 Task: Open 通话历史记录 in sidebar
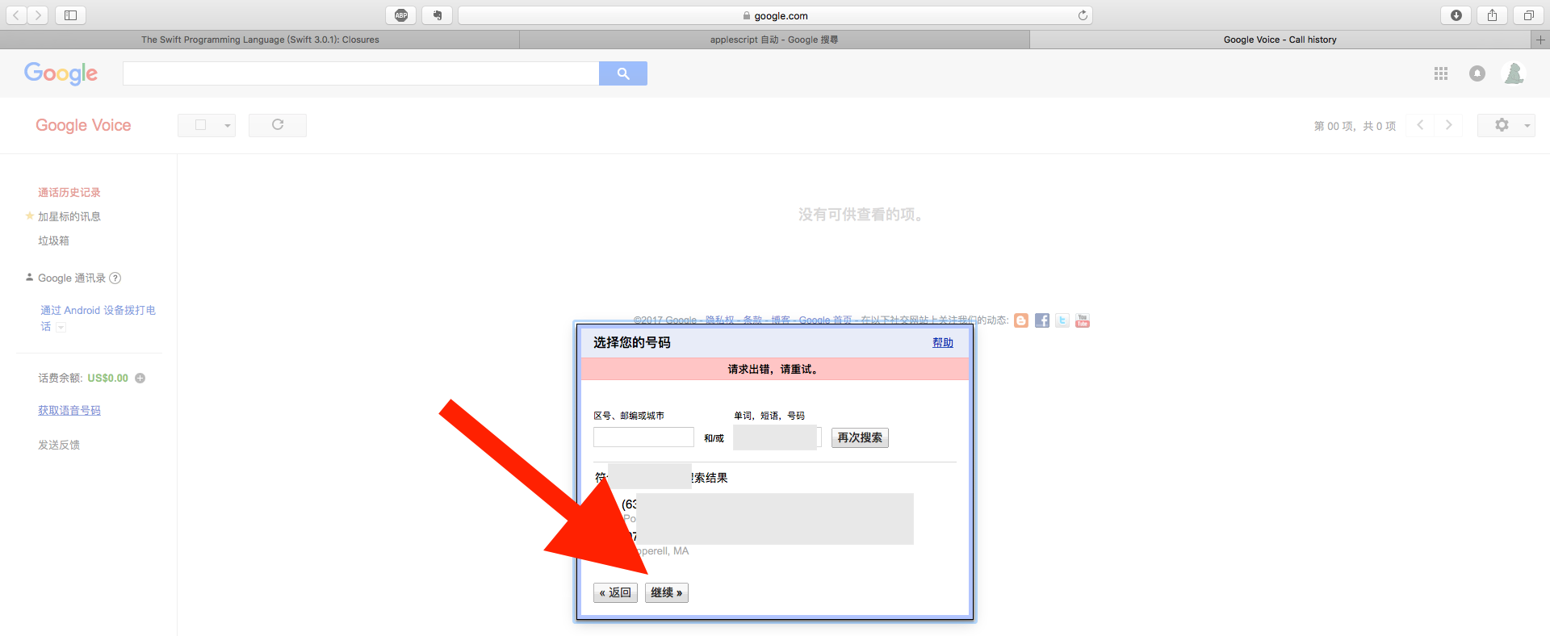tap(69, 192)
